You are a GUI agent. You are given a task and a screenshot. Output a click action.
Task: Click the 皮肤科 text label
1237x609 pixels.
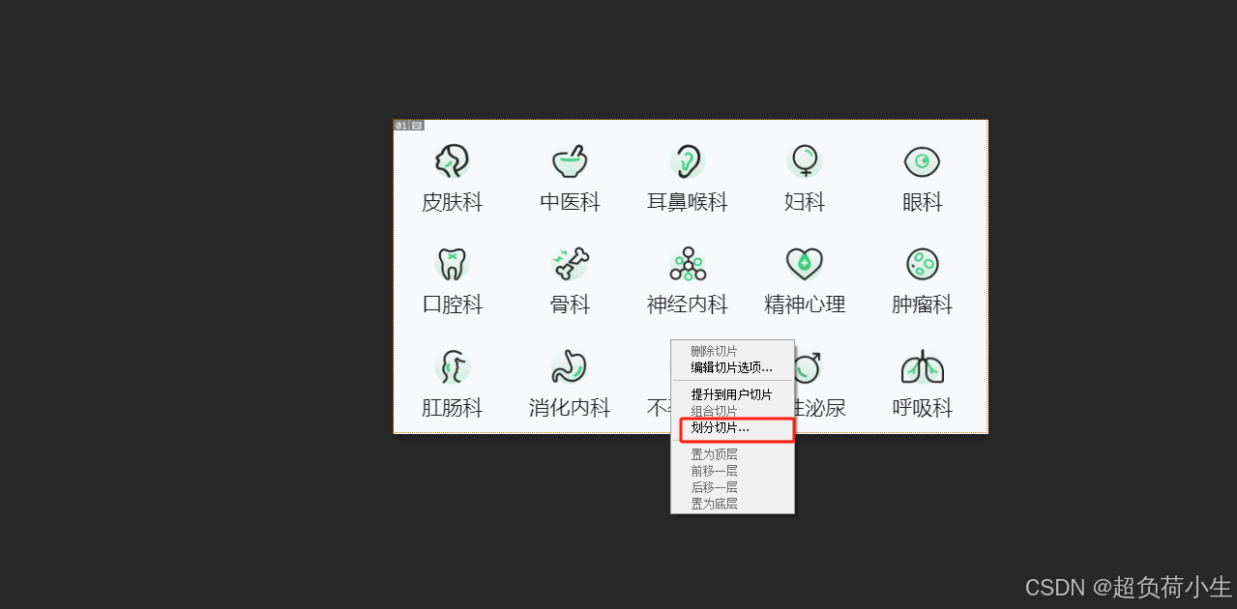coord(452,203)
